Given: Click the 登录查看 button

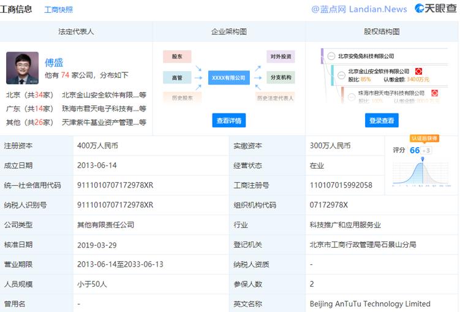Looking at the screenshot, I should click(382, 120).
